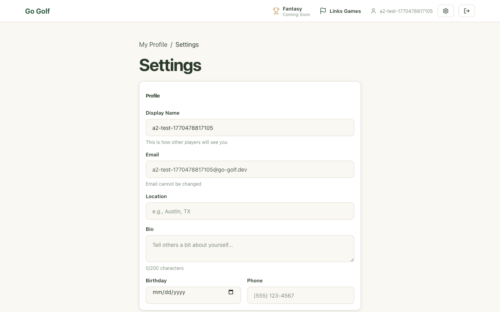Click the logout arrow icon

(x=466, y=11)
